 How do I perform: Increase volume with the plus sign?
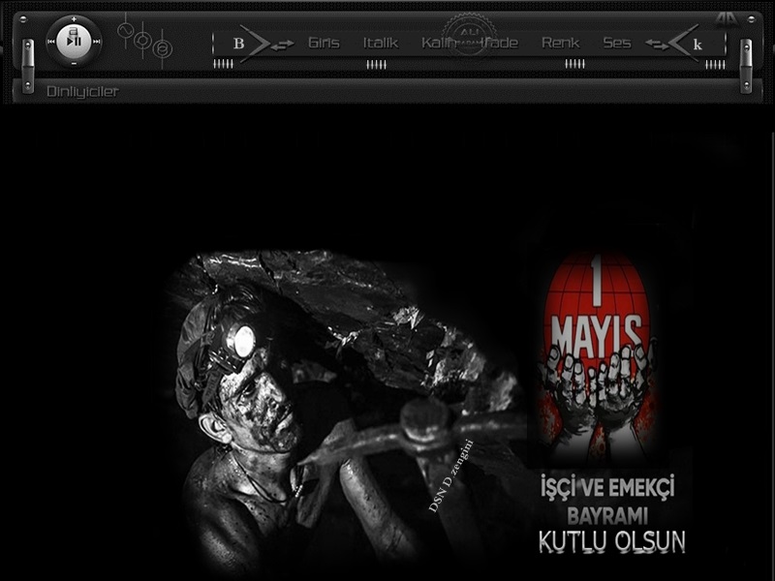point(74,19)
